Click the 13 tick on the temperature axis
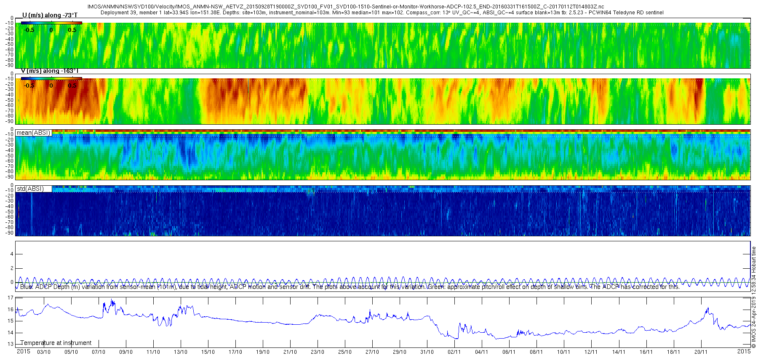Image resolution: width=758 pixels, height=358 pixels. (x=11, y=344)
